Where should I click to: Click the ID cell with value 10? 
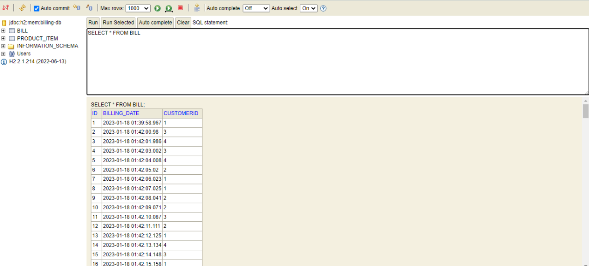[97, 208]
